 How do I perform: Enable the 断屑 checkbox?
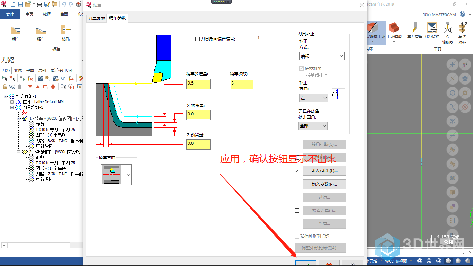(x=297, y=224)
